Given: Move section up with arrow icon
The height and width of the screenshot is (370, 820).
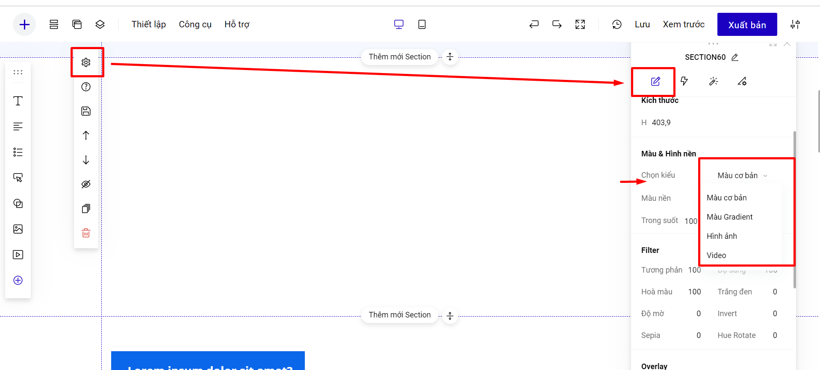Looking at the screenshot, I should click(x=86, y=135).
